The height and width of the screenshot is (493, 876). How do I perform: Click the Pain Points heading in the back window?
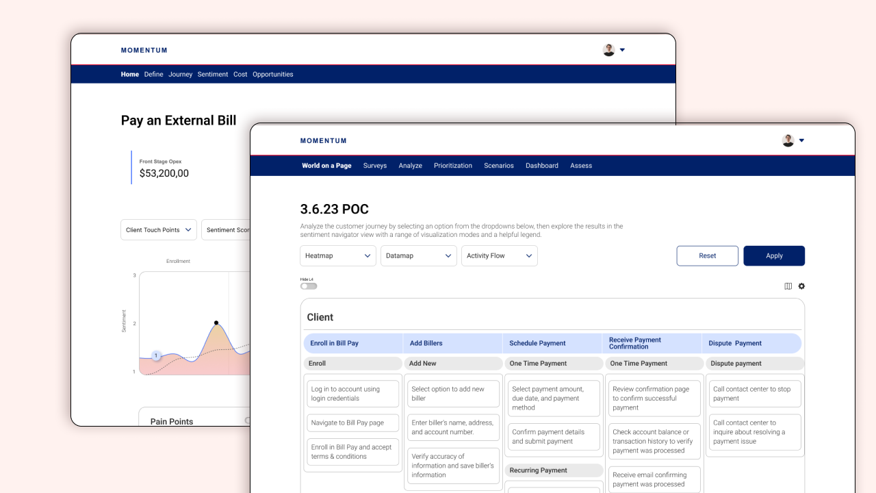172,422
